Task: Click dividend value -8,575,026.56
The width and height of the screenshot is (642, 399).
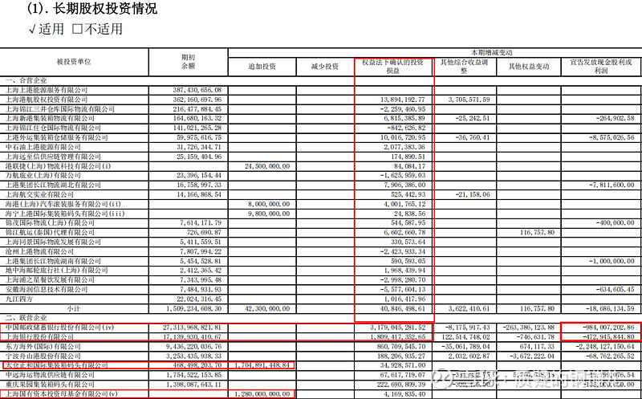Action: [612, 137]
